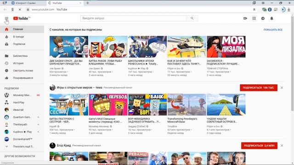Image resolution: width=294 pixels, height=165 pixels.
Task: Open the messages speech bubble icon
Action: click(x=263, y=18)
